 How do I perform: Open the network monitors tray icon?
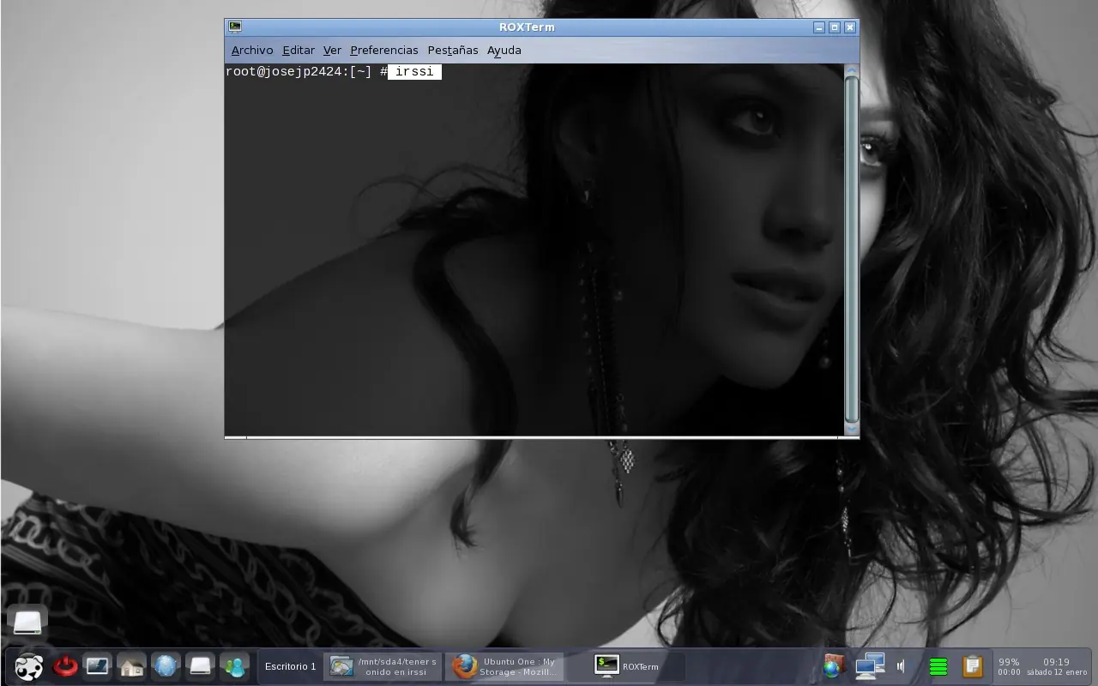pyautogui.click(x=870, y=666)
